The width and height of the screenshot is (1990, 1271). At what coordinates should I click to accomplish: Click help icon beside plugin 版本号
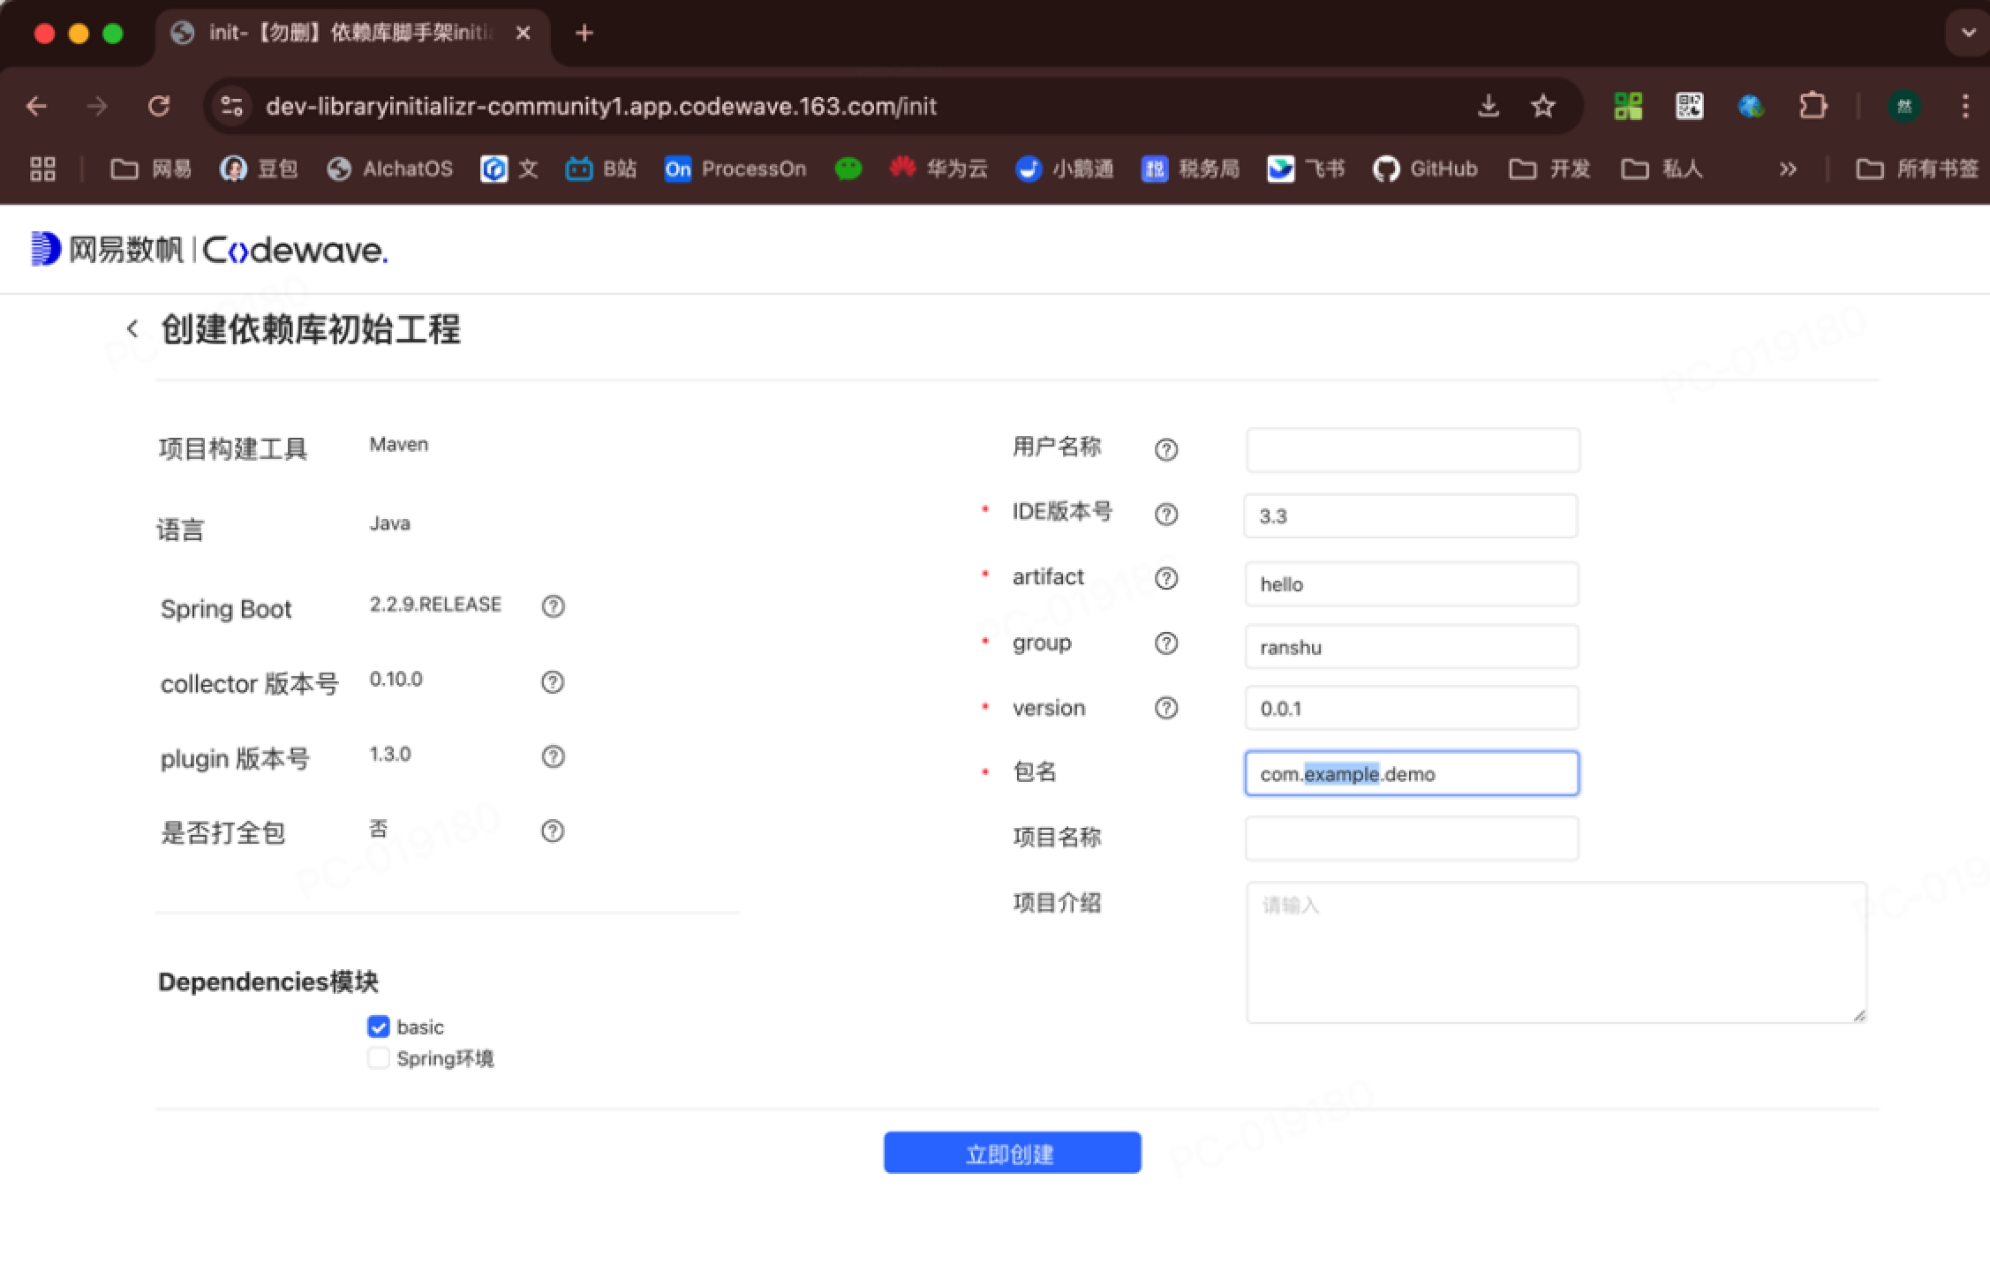tap(553, 756)
